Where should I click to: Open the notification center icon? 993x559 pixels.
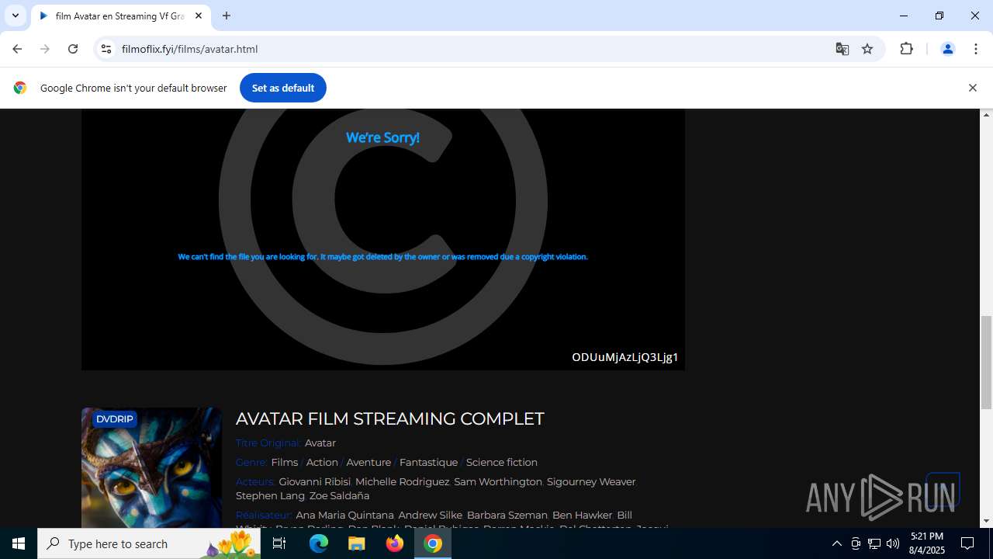968,543
